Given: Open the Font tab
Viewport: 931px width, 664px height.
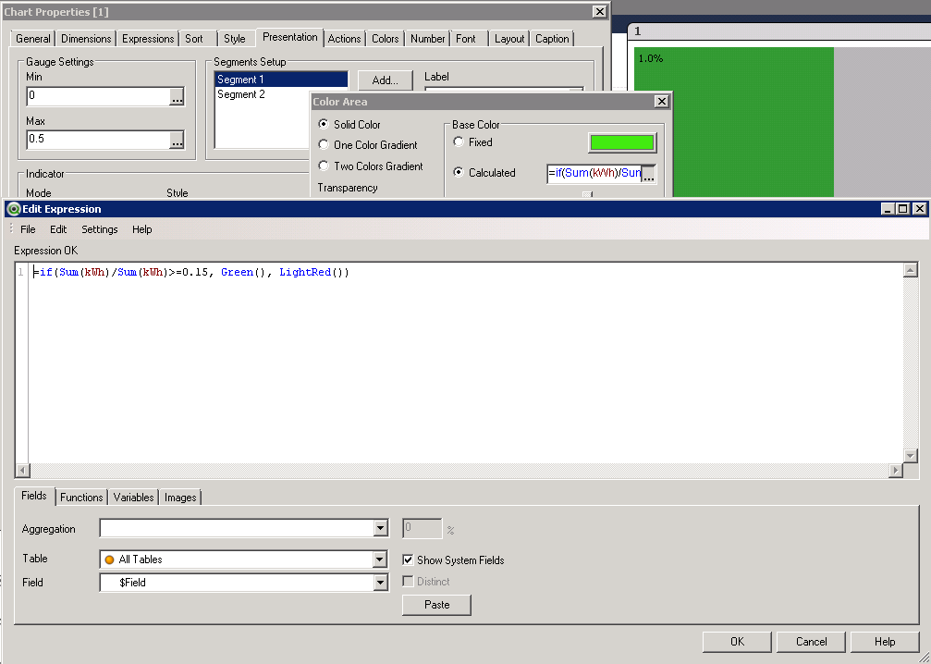Looking at the screenshot, I should pyautogui.click(x=466, y=39).
